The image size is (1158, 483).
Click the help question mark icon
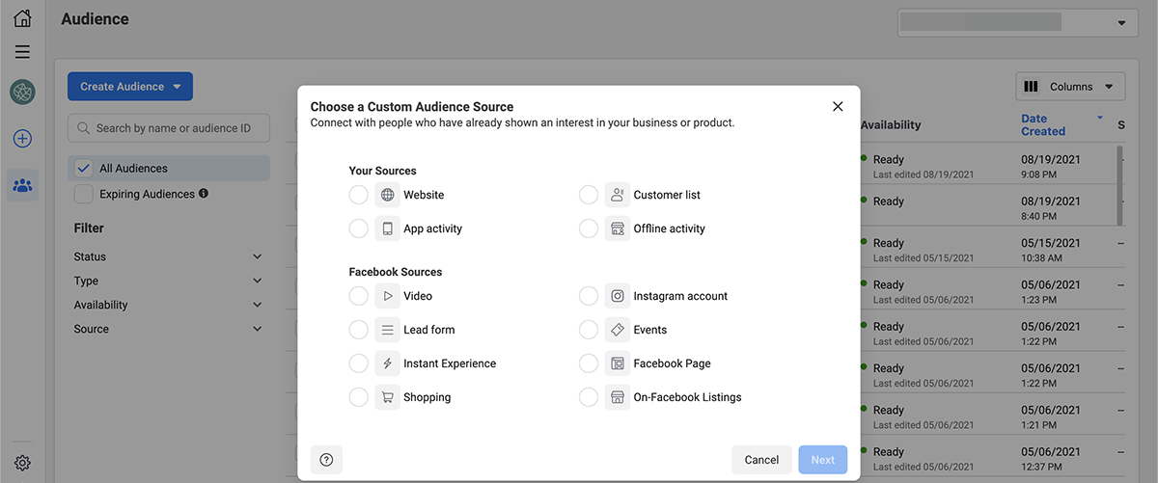[326, 460]
